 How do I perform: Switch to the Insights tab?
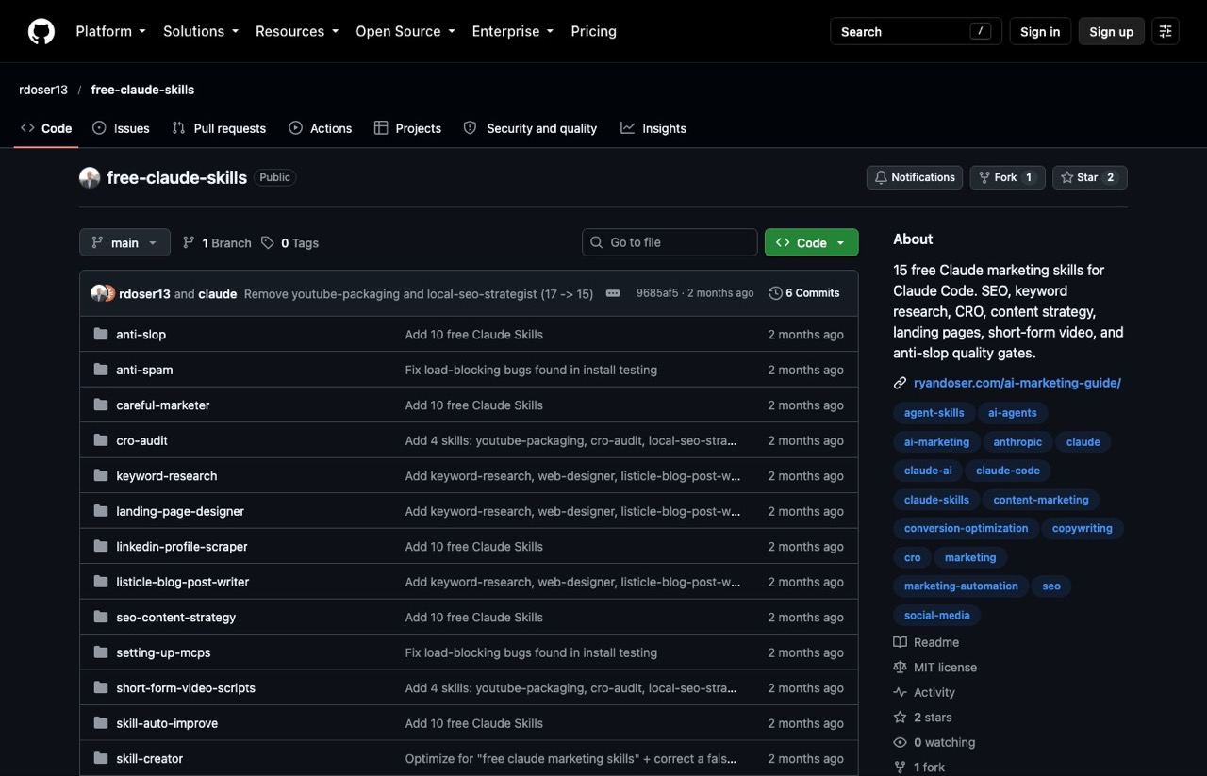(x=653, y=128)
